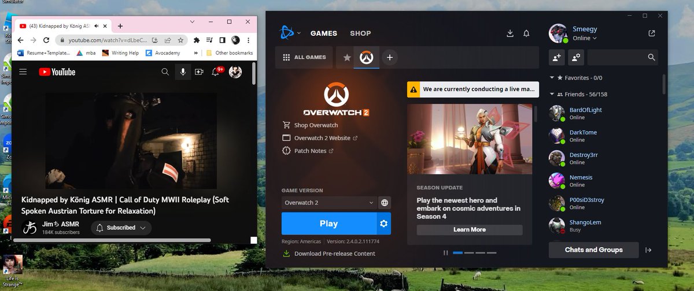Open Other bookmarks folder
This screenshot has height=291, width=694.
click(x=228, y=53)
